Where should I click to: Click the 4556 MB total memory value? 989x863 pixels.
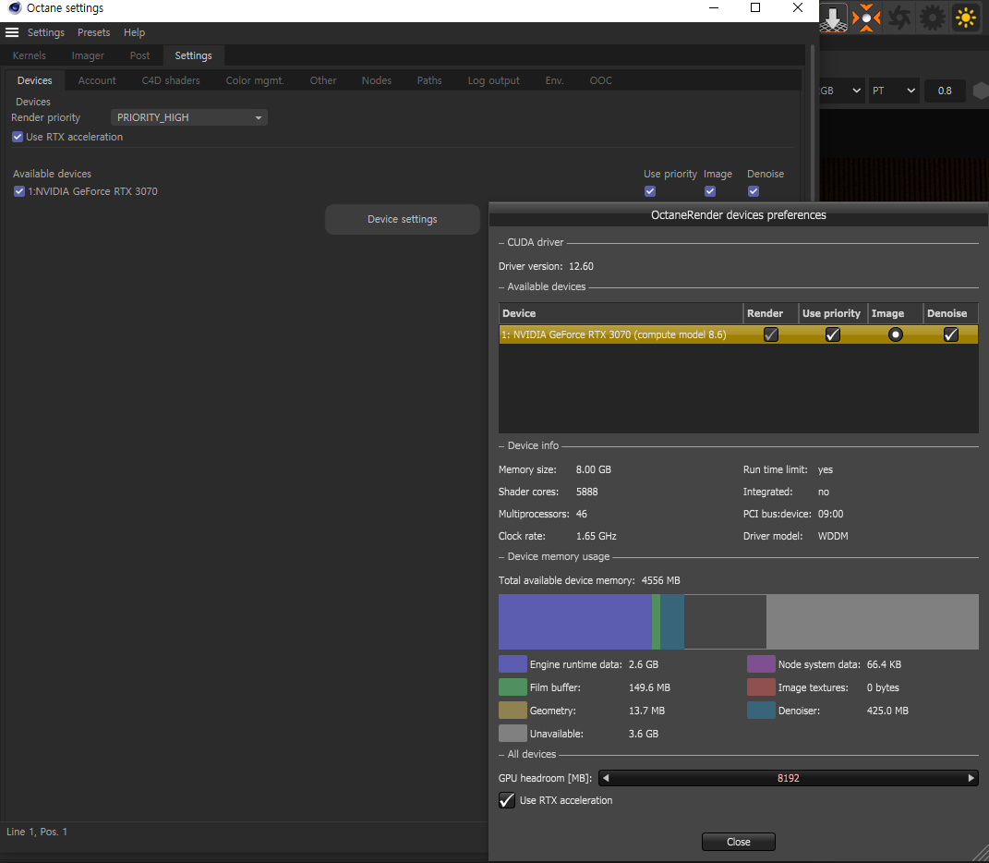[661, 580]
